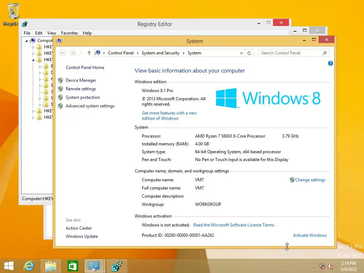Open the Windows Store taskbar icon

(x=73, y=266)
